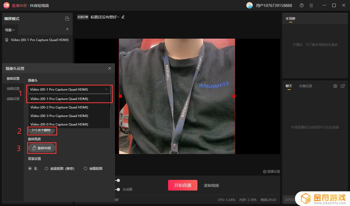Open the 本场榜 tab

point(290,19)
